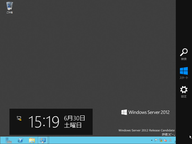
Task: Launch Windows PowerShell from the taskbar
Action: (20, 140)
